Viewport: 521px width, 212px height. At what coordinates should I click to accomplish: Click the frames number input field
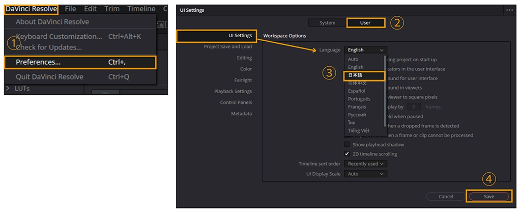point(414,107)
